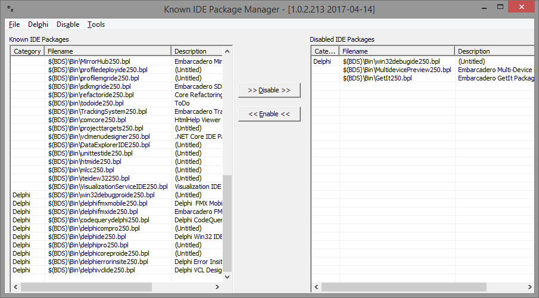
Task: Click the ToDo description cell
Action: click(x=197, y=103)
